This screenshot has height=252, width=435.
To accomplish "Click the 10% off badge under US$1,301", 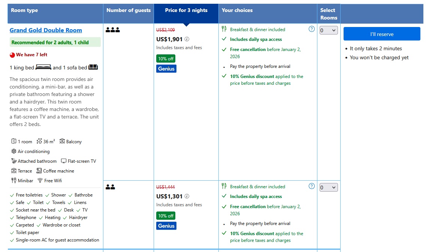I will (166, 216).
